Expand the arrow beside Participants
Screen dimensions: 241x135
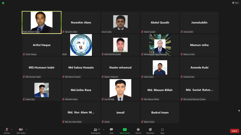coord(104,129)
